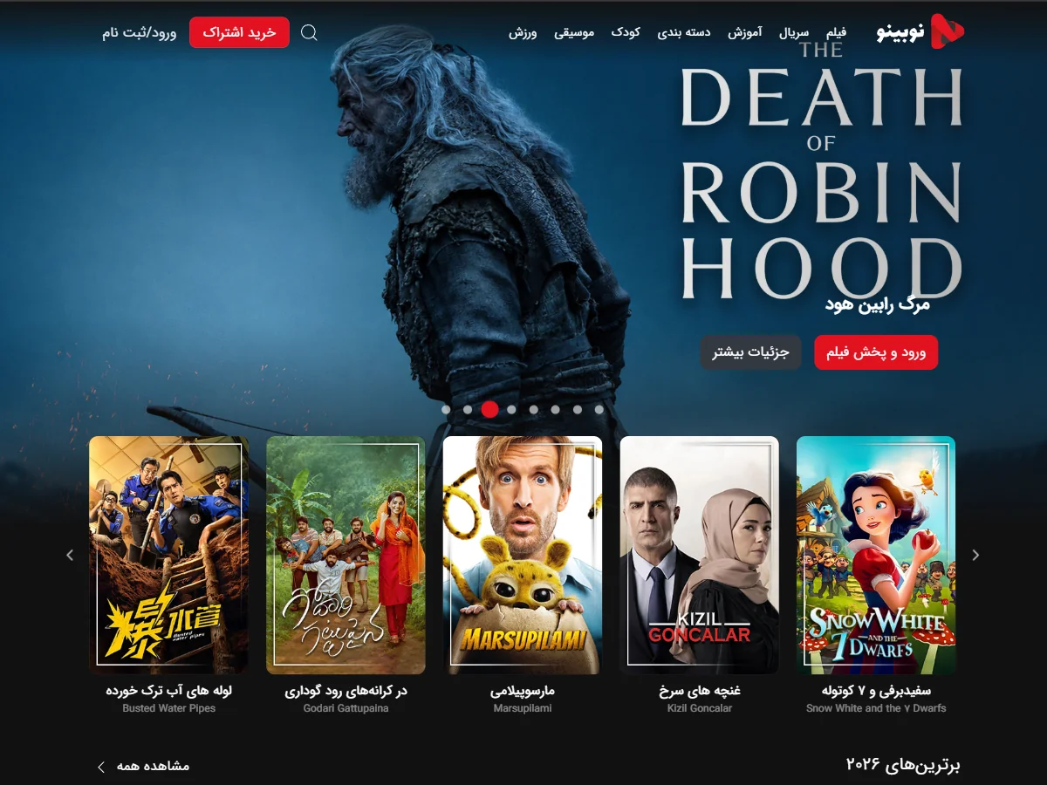Select the eighth hero slider dot
1047x785 pixels.
[599, 409]
